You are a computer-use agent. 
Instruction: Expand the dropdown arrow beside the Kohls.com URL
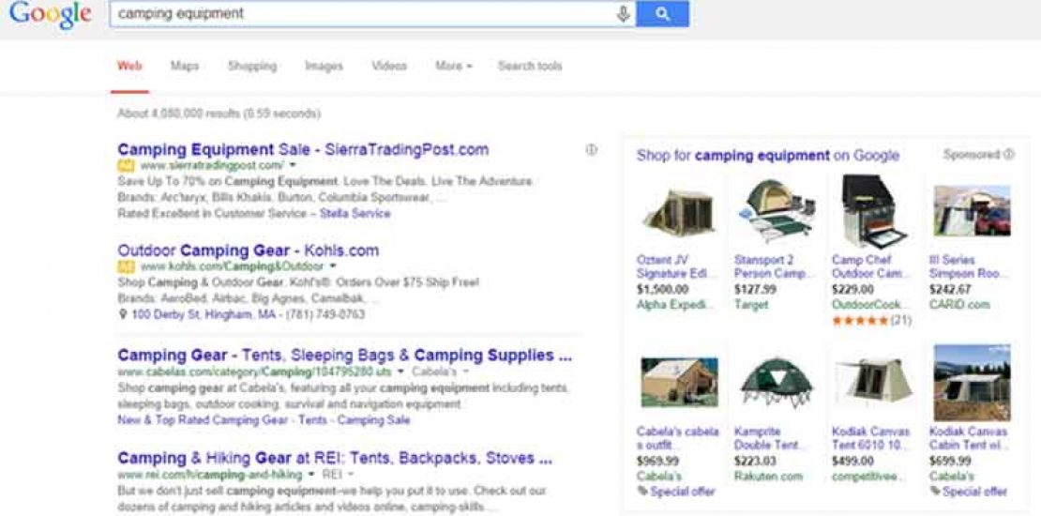[332, 267]
